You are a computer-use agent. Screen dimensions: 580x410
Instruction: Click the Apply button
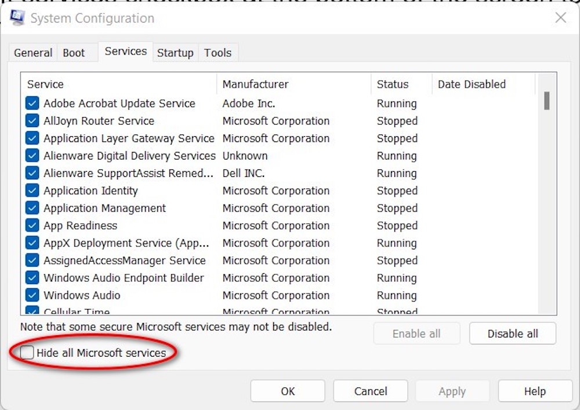tap(452, 391)
